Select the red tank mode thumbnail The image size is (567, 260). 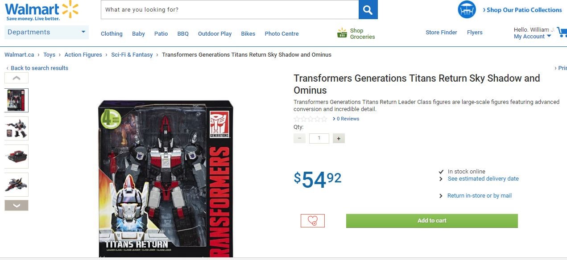[17, 157]
